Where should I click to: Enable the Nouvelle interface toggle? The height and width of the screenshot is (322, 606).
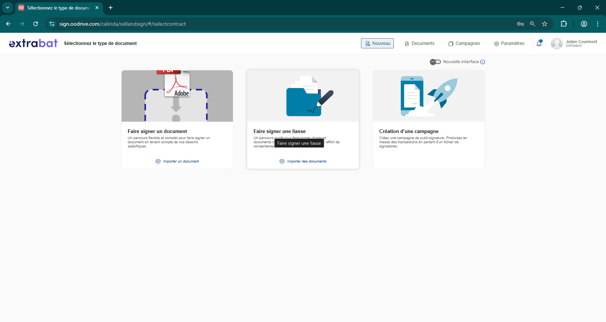[435, 62]
